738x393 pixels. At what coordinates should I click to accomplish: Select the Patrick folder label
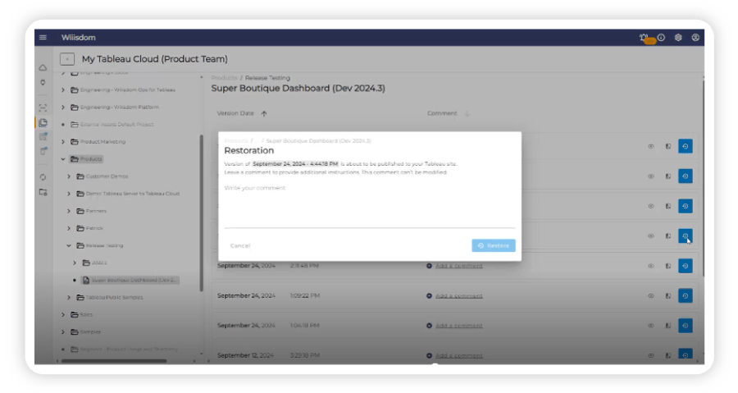tap(94, 228)
